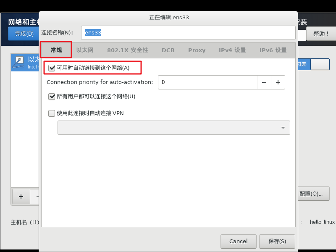Add a network device with plus icon

click(x=21, y=197)
